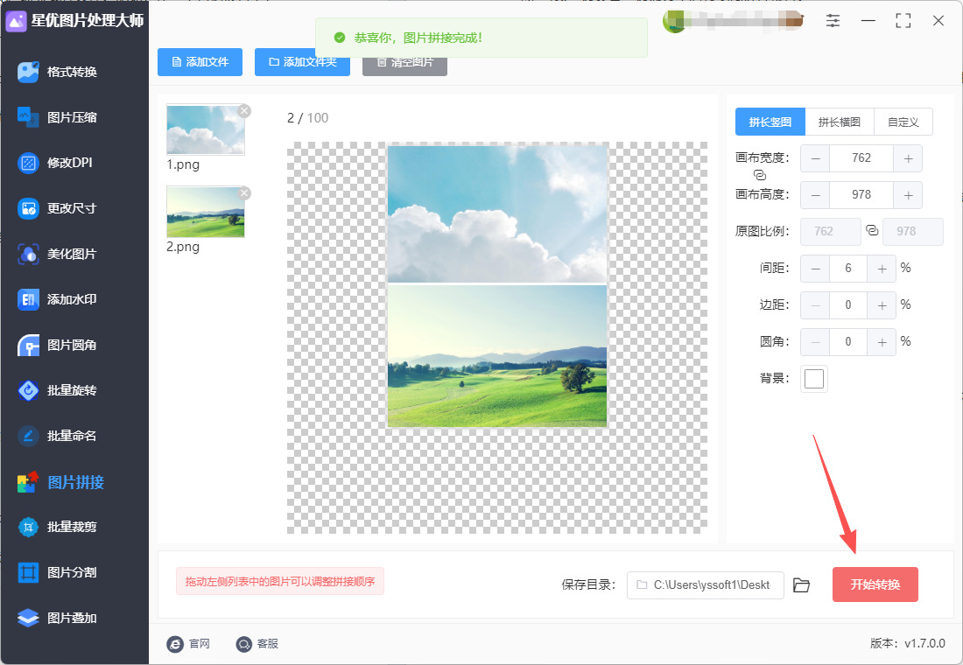Image resolution: width=963 pixels, height=665 pixels.
Task: Switch to the 自定义 tab
Action: pyautogui.click(x=903, y=122)
